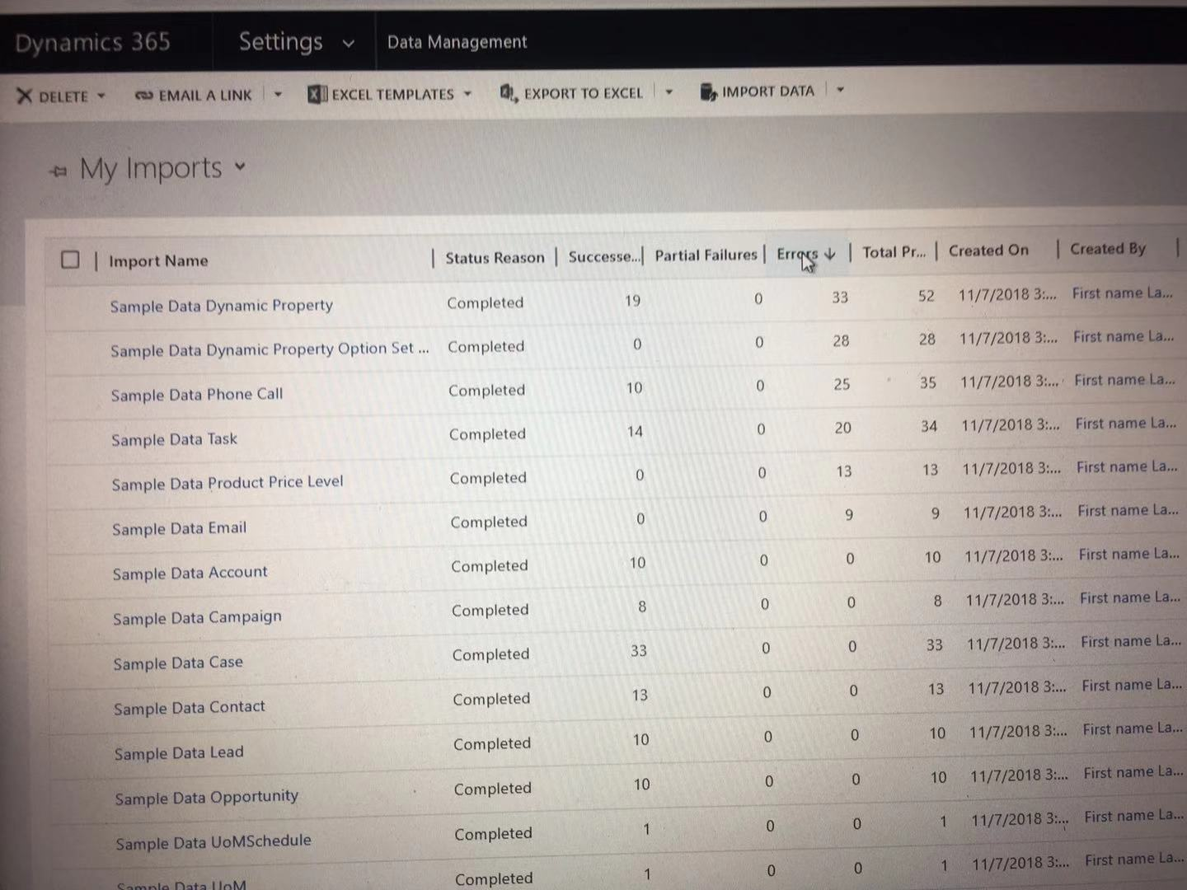
Task: Click Created On date in Lead row
Action: point(1018,731)
